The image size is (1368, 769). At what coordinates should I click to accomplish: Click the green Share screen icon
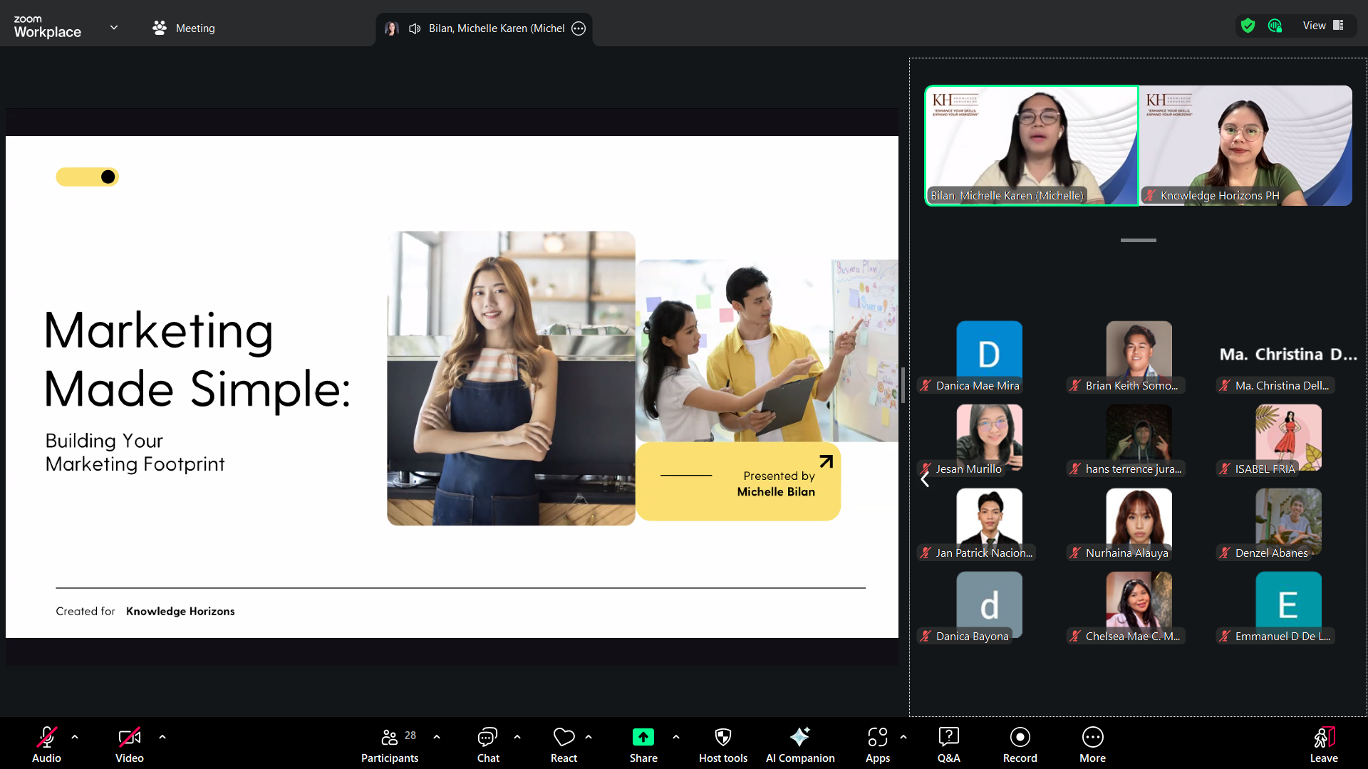tap(643, 737)
